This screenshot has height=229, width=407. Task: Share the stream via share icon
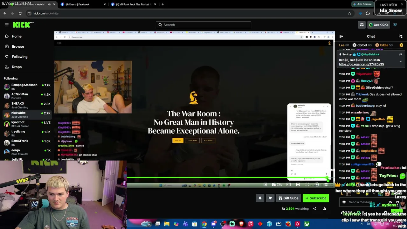tap(314, 209)
